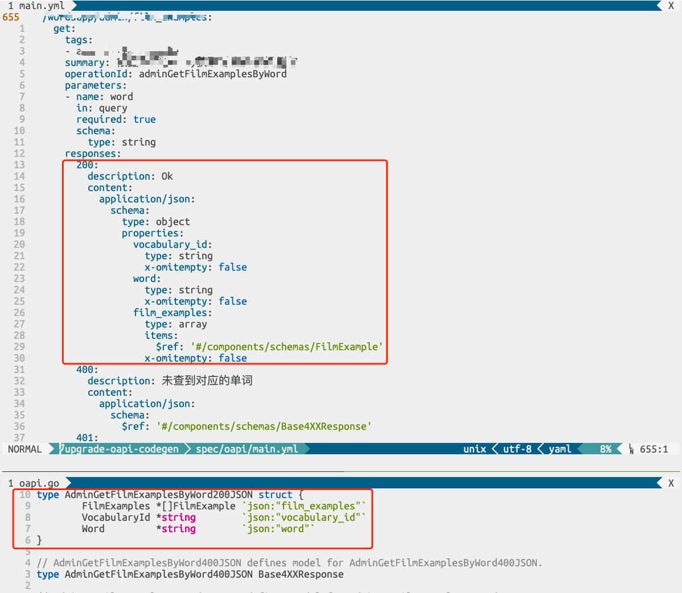Click the json:"film_examples" struct tag

pyautogui.click(x=304, y=506)
